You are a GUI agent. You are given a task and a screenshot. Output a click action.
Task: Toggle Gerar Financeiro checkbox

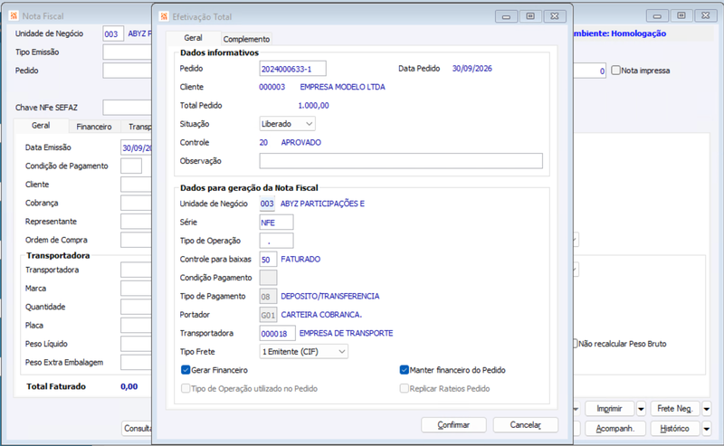[x=186, y=370]
